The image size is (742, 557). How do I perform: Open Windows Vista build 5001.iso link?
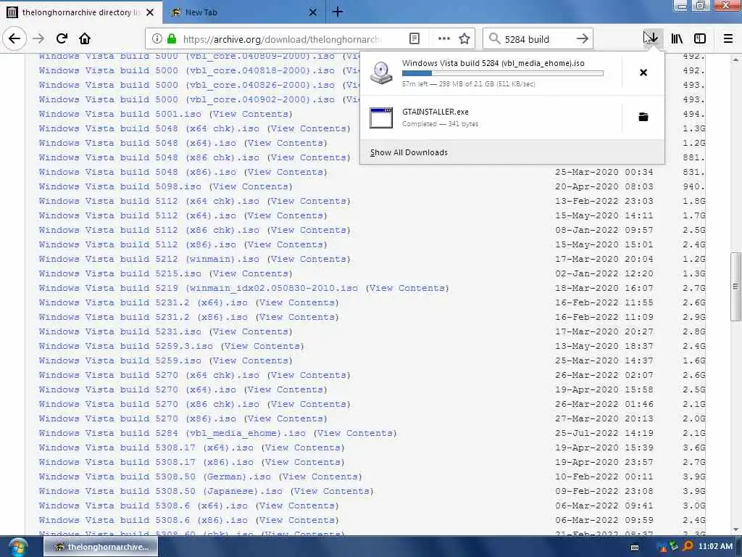(120, 114)
